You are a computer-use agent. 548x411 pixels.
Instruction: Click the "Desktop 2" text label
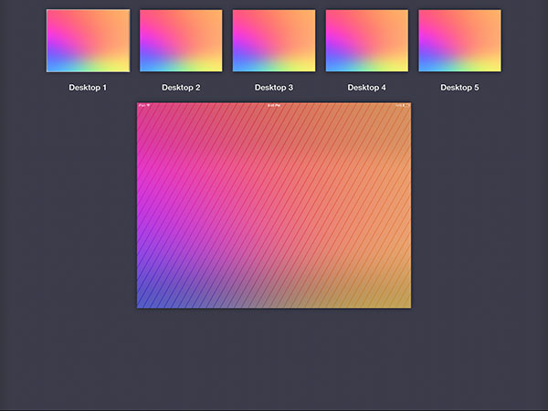click(x=181, y=88)
